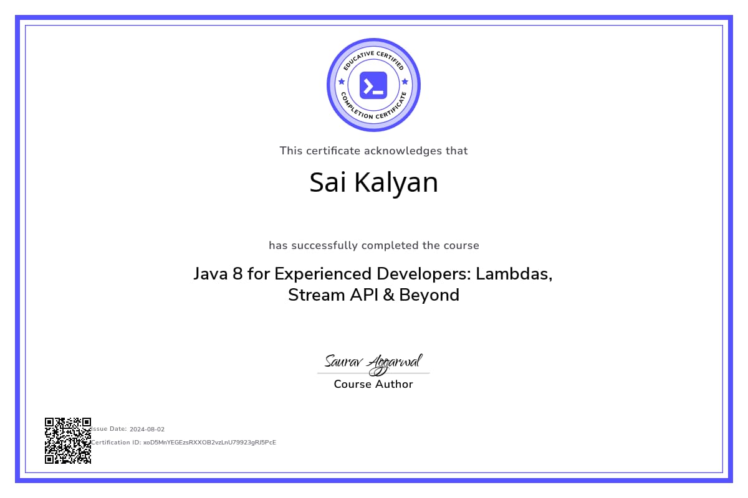Click the QR code
The height and width of the screenshot is (498, 748).
[68, 441]
